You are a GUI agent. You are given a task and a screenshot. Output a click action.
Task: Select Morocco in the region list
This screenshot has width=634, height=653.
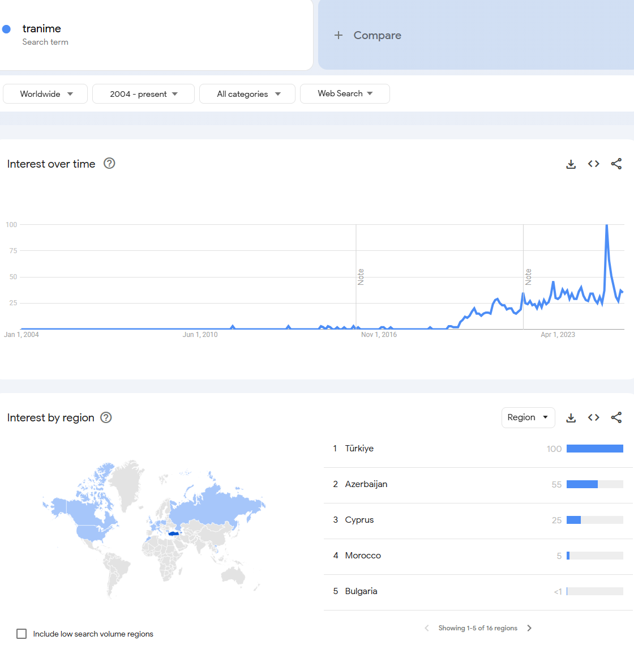478,556
